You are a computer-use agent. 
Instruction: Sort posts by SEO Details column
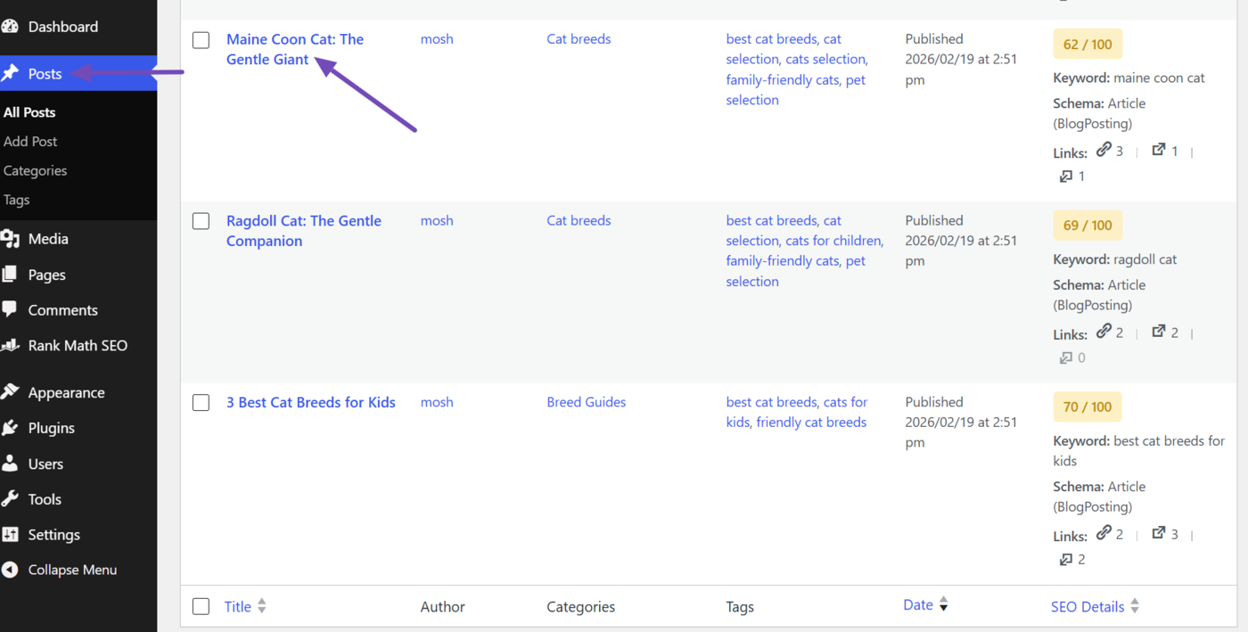point(1095,607)
